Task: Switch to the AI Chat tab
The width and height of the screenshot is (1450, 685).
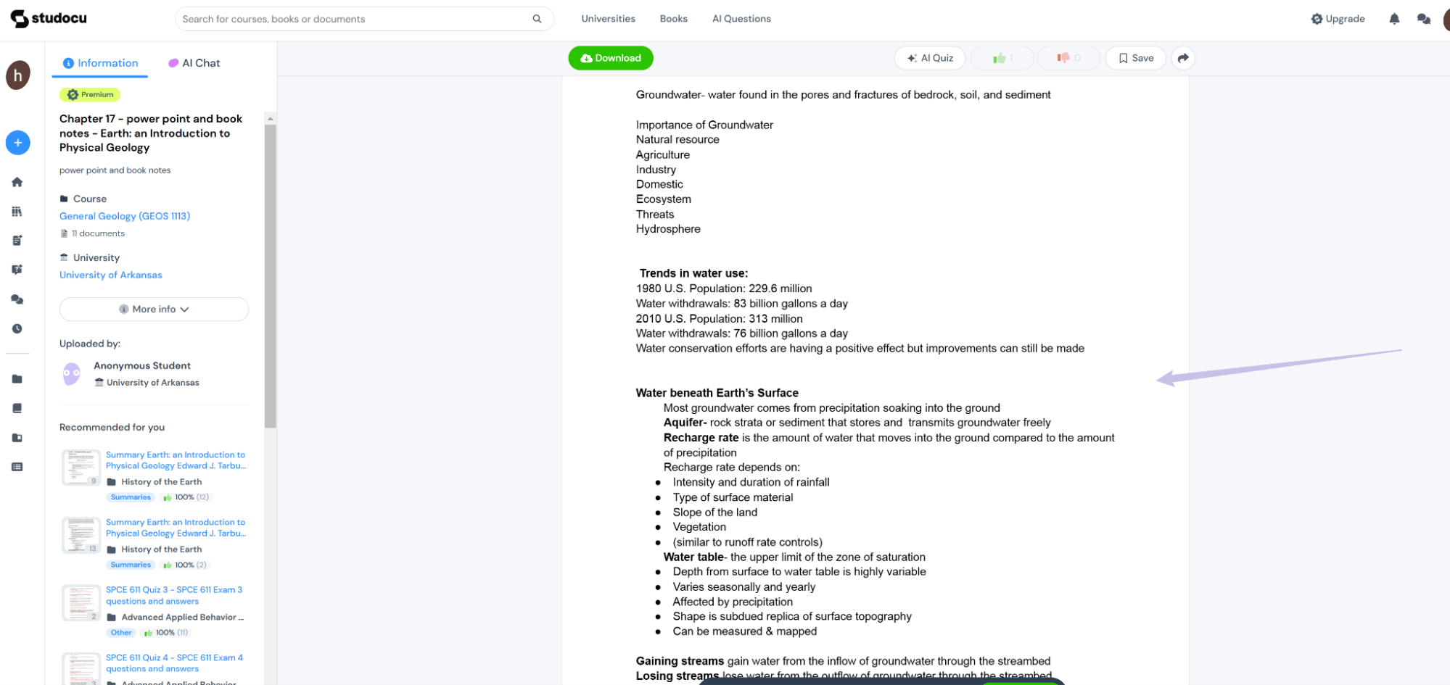Action: point(194,63)
